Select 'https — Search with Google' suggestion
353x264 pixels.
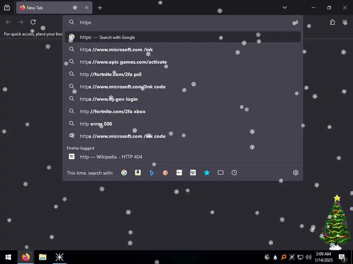[183, 37]
